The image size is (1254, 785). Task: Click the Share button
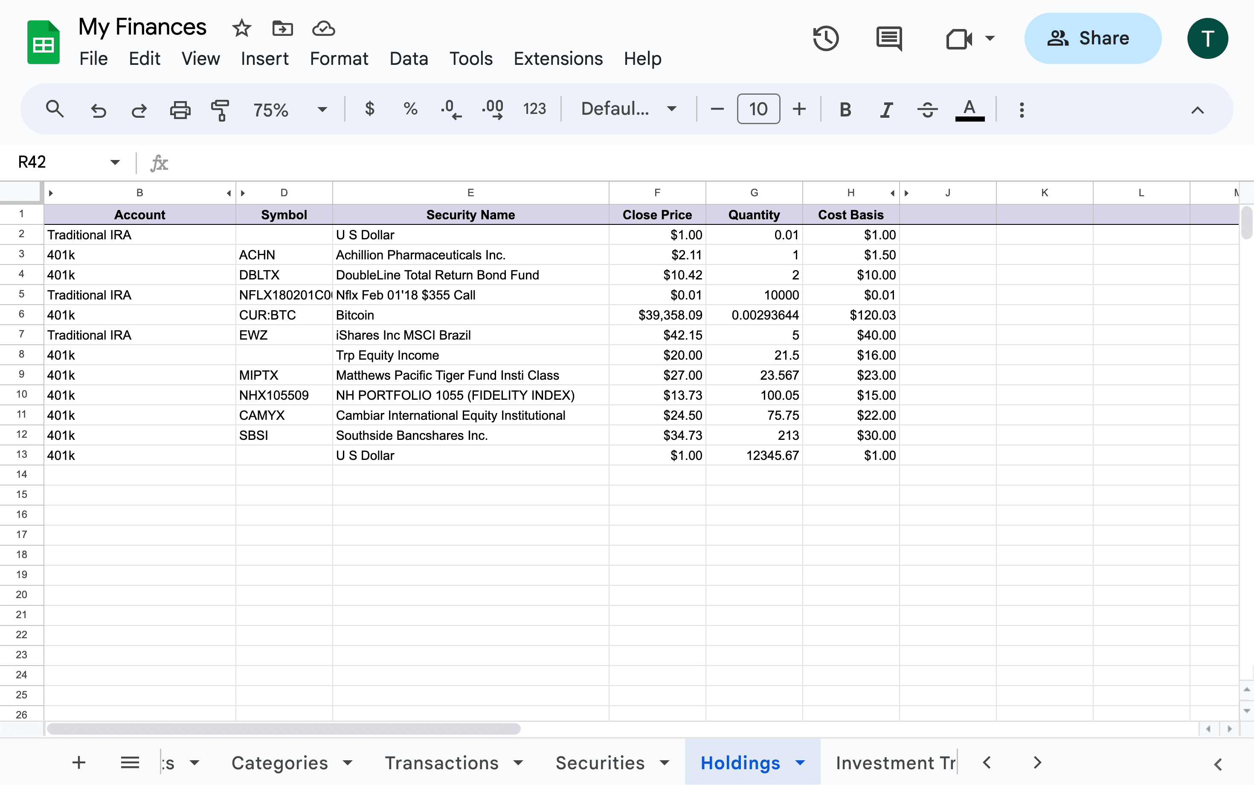tap(1093, 38)
